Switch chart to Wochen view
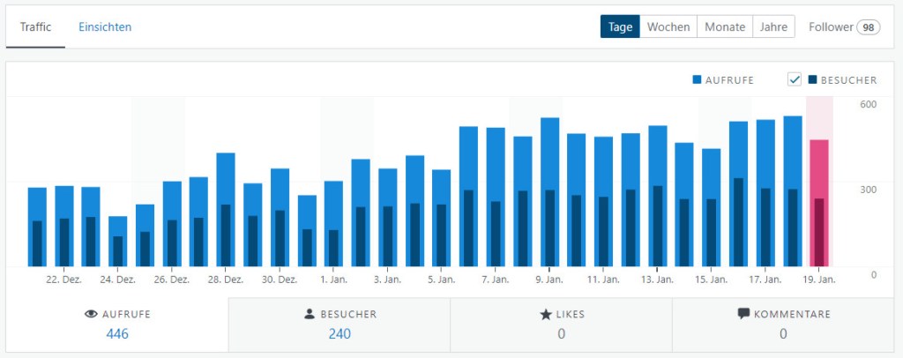Image resolution: width=903 pixels, height=358 pixels. (x=668, y=26)
